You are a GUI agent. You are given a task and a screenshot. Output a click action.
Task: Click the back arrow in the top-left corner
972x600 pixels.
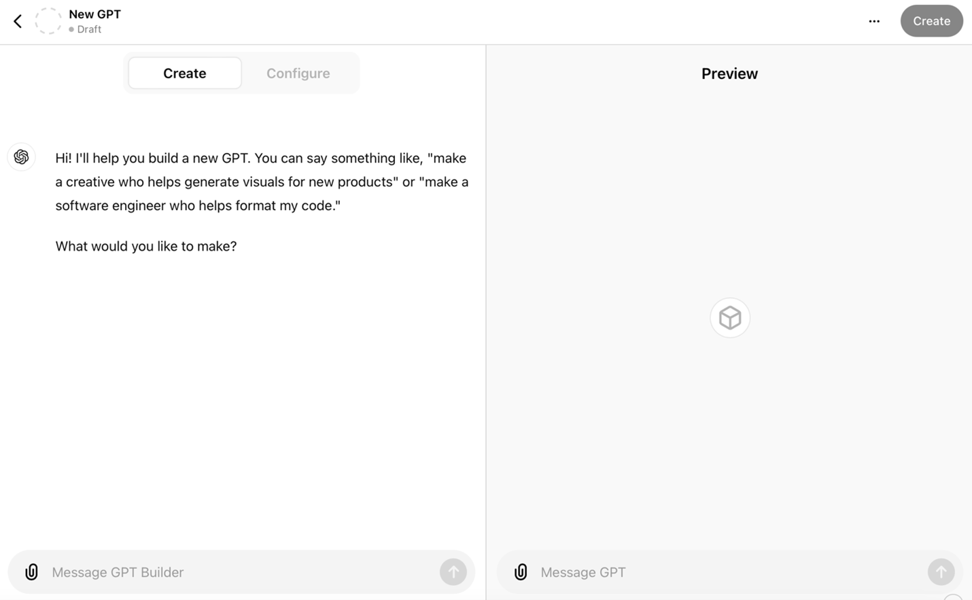point(17,20)
